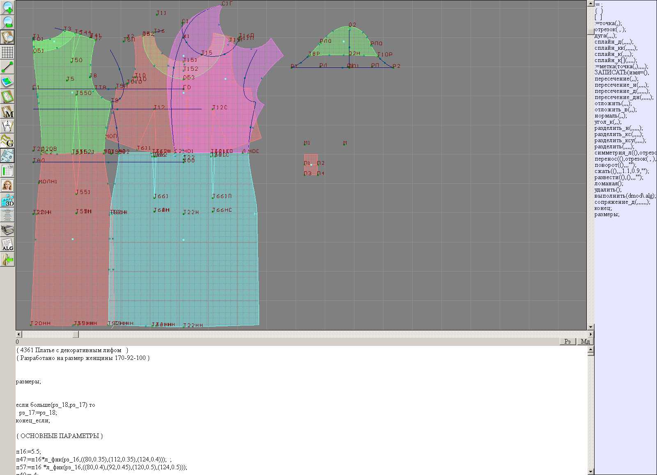The height and width of the screenshot is (475, 657).
Task: Toggle the grid display icon
Action: [x=7, y=52]
